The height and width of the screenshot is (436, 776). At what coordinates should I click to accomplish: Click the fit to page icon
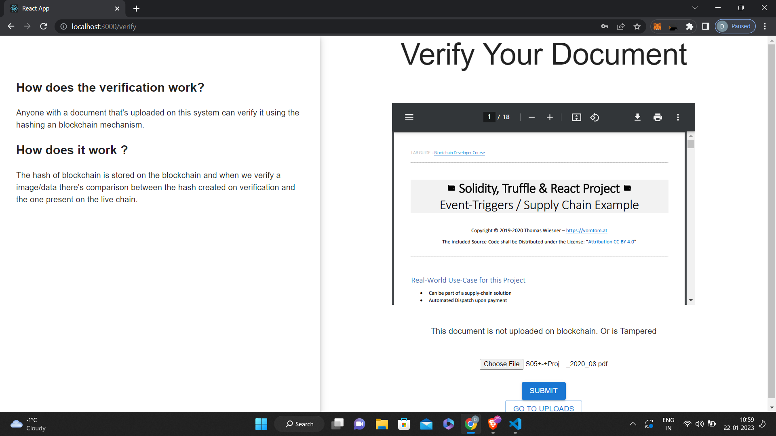point(576,117)
